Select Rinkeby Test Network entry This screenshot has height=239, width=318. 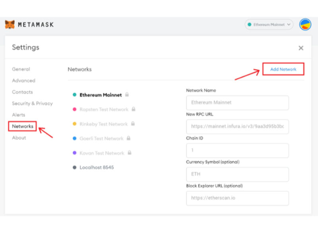[103, 124]
